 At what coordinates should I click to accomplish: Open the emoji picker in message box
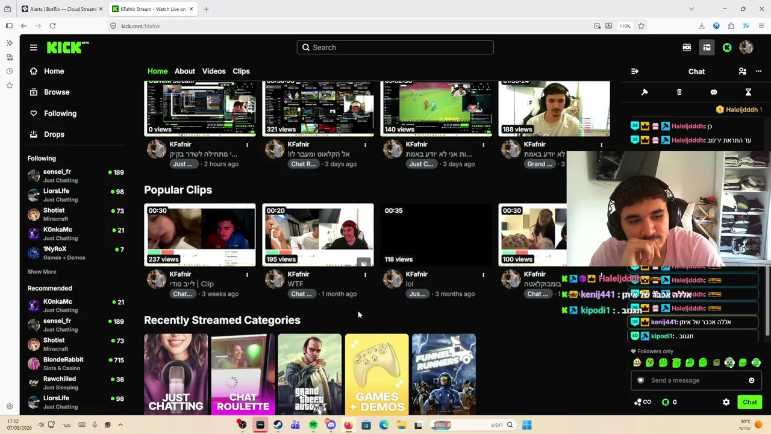pos(751,380)
